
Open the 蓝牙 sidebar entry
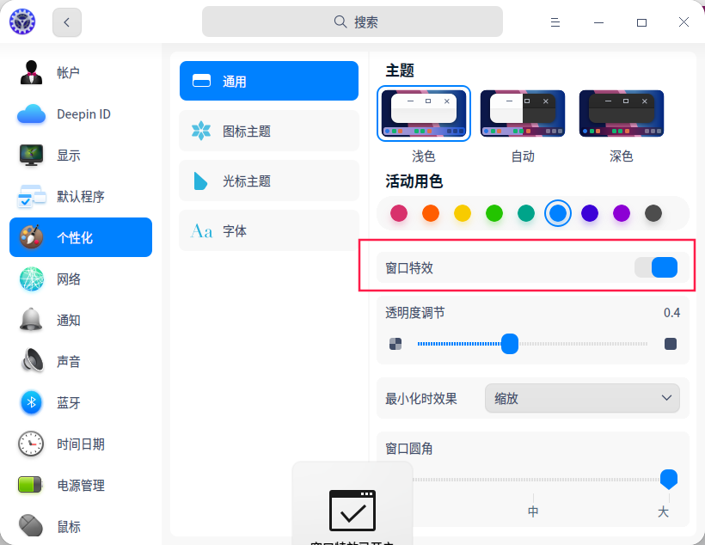pyautogui.click(x=81, y=402)
